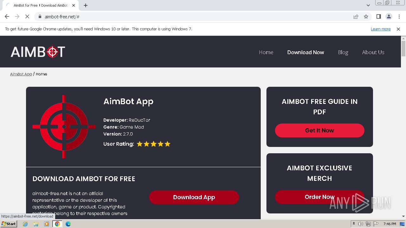Dismiss the Chrome update notification bar
Image resolution: width=406 pixels, height=228 pixels.
tap(398, 29)
